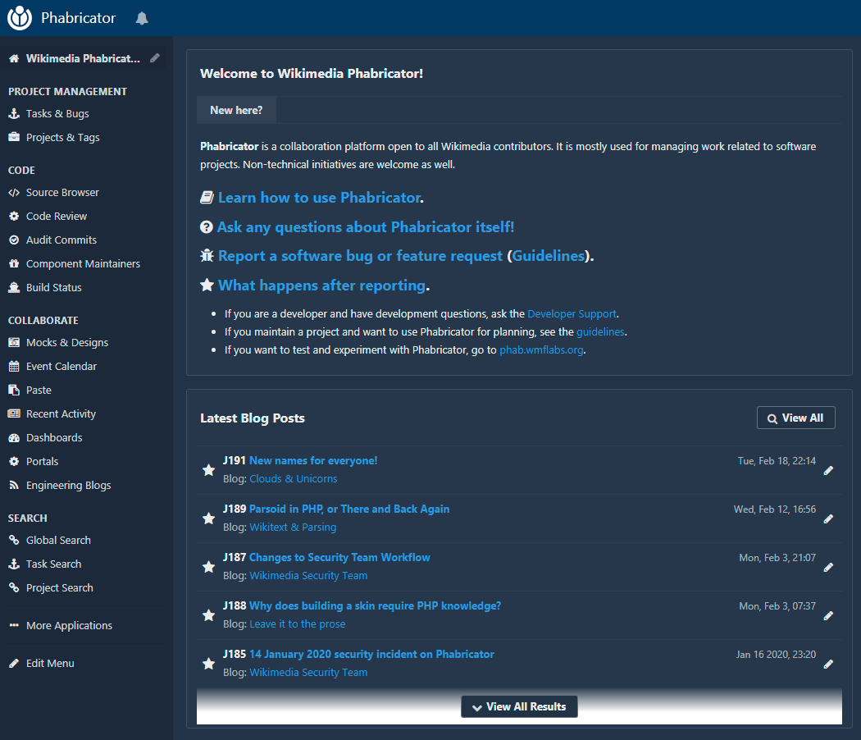Click the notifications bell icon
This screenshot has width=861, height=740.
[x=142, y=18]
